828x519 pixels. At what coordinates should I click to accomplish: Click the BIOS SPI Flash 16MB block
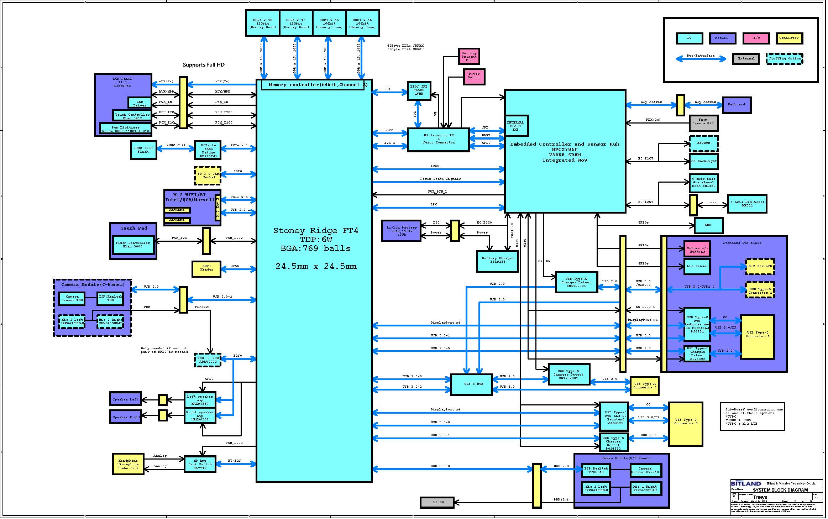pos(419,90)
